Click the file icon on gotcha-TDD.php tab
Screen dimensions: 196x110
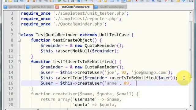coord(28,7)
